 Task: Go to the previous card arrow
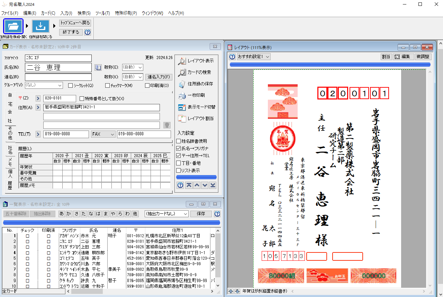point(197,185)
